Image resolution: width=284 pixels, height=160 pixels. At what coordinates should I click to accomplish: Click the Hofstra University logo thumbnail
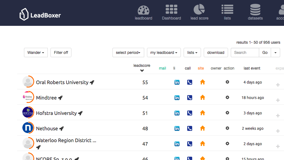[x=28, y=112]
